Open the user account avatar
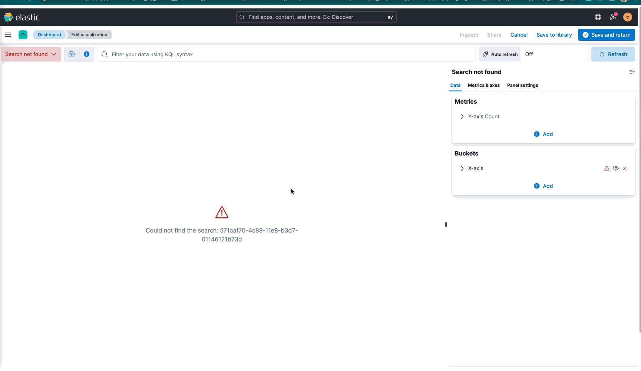641x371 pixels. tap(628, 17)
